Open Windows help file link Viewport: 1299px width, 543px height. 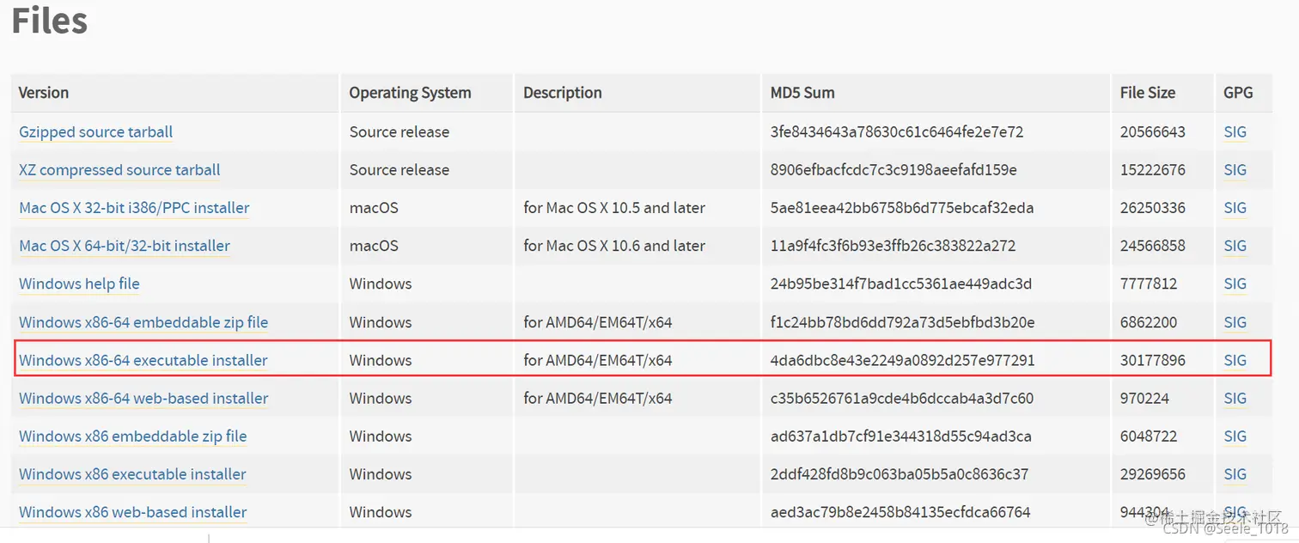point(79,284)
